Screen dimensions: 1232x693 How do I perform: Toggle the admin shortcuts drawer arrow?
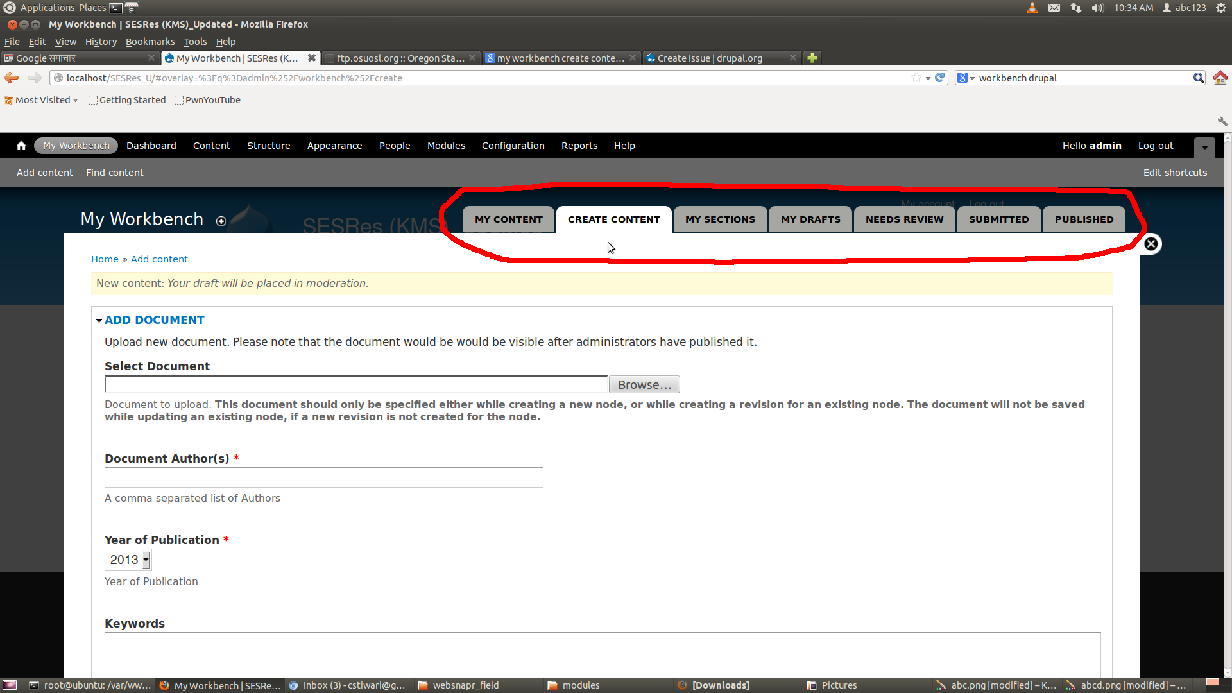click(x=1204, y=147)
